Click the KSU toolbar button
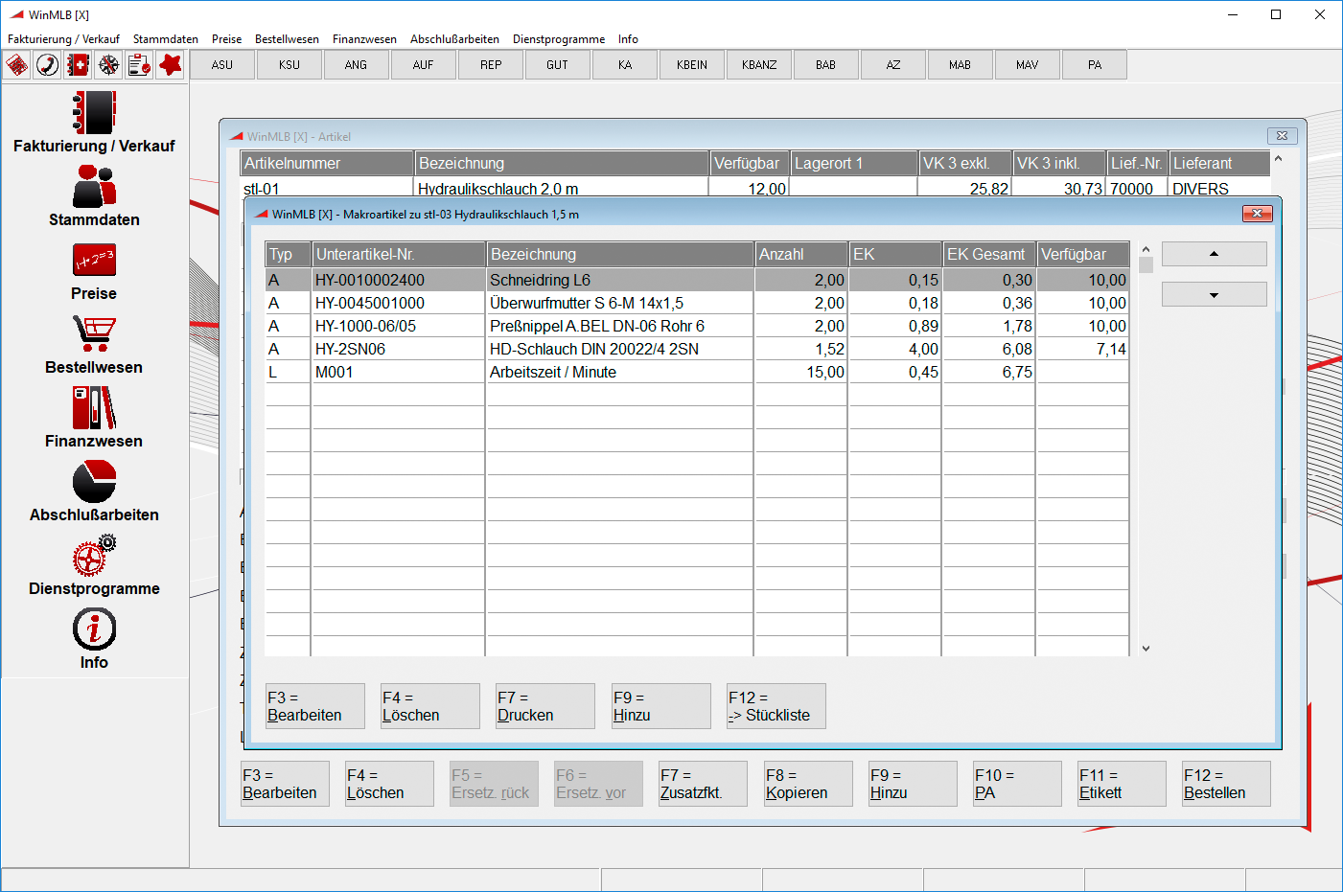The width and height of the screenshot is (1343, 892). pyautogui.click(x=289, y=65)
